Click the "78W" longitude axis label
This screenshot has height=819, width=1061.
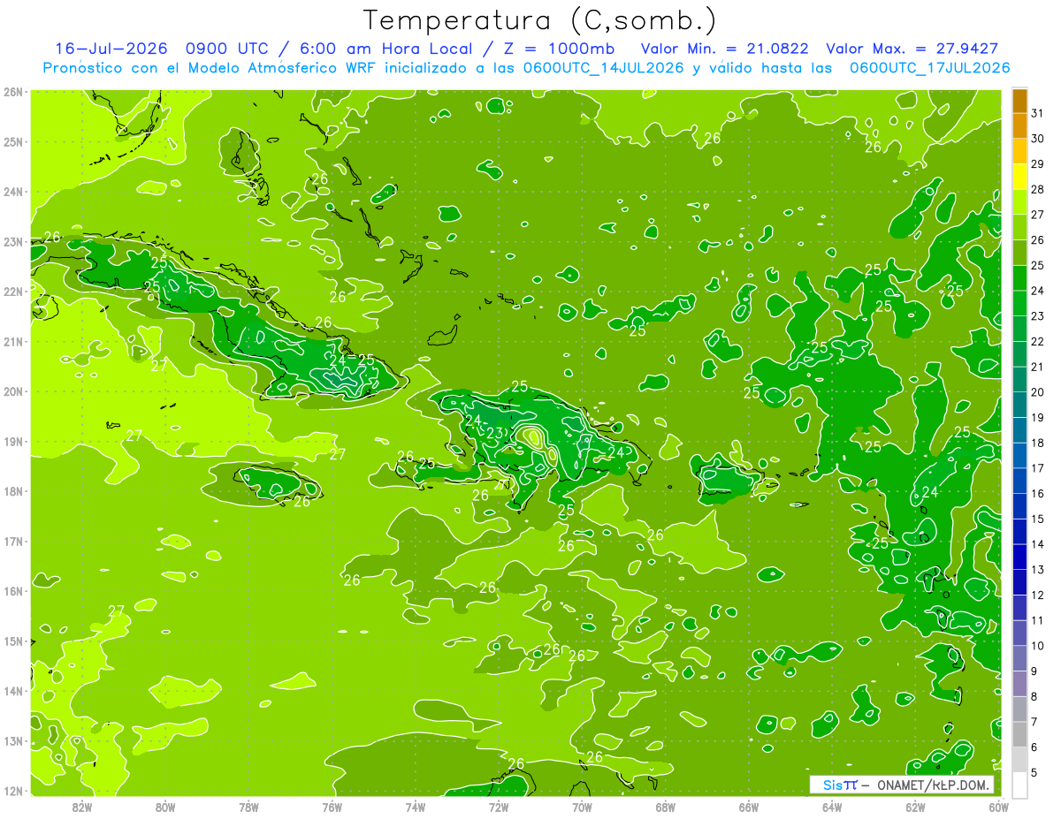click(x=248, y=807)
